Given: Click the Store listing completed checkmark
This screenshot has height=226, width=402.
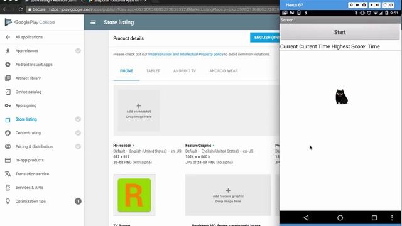Looking at the screenshot, I should pyautogui.click(x=78, y=119).
